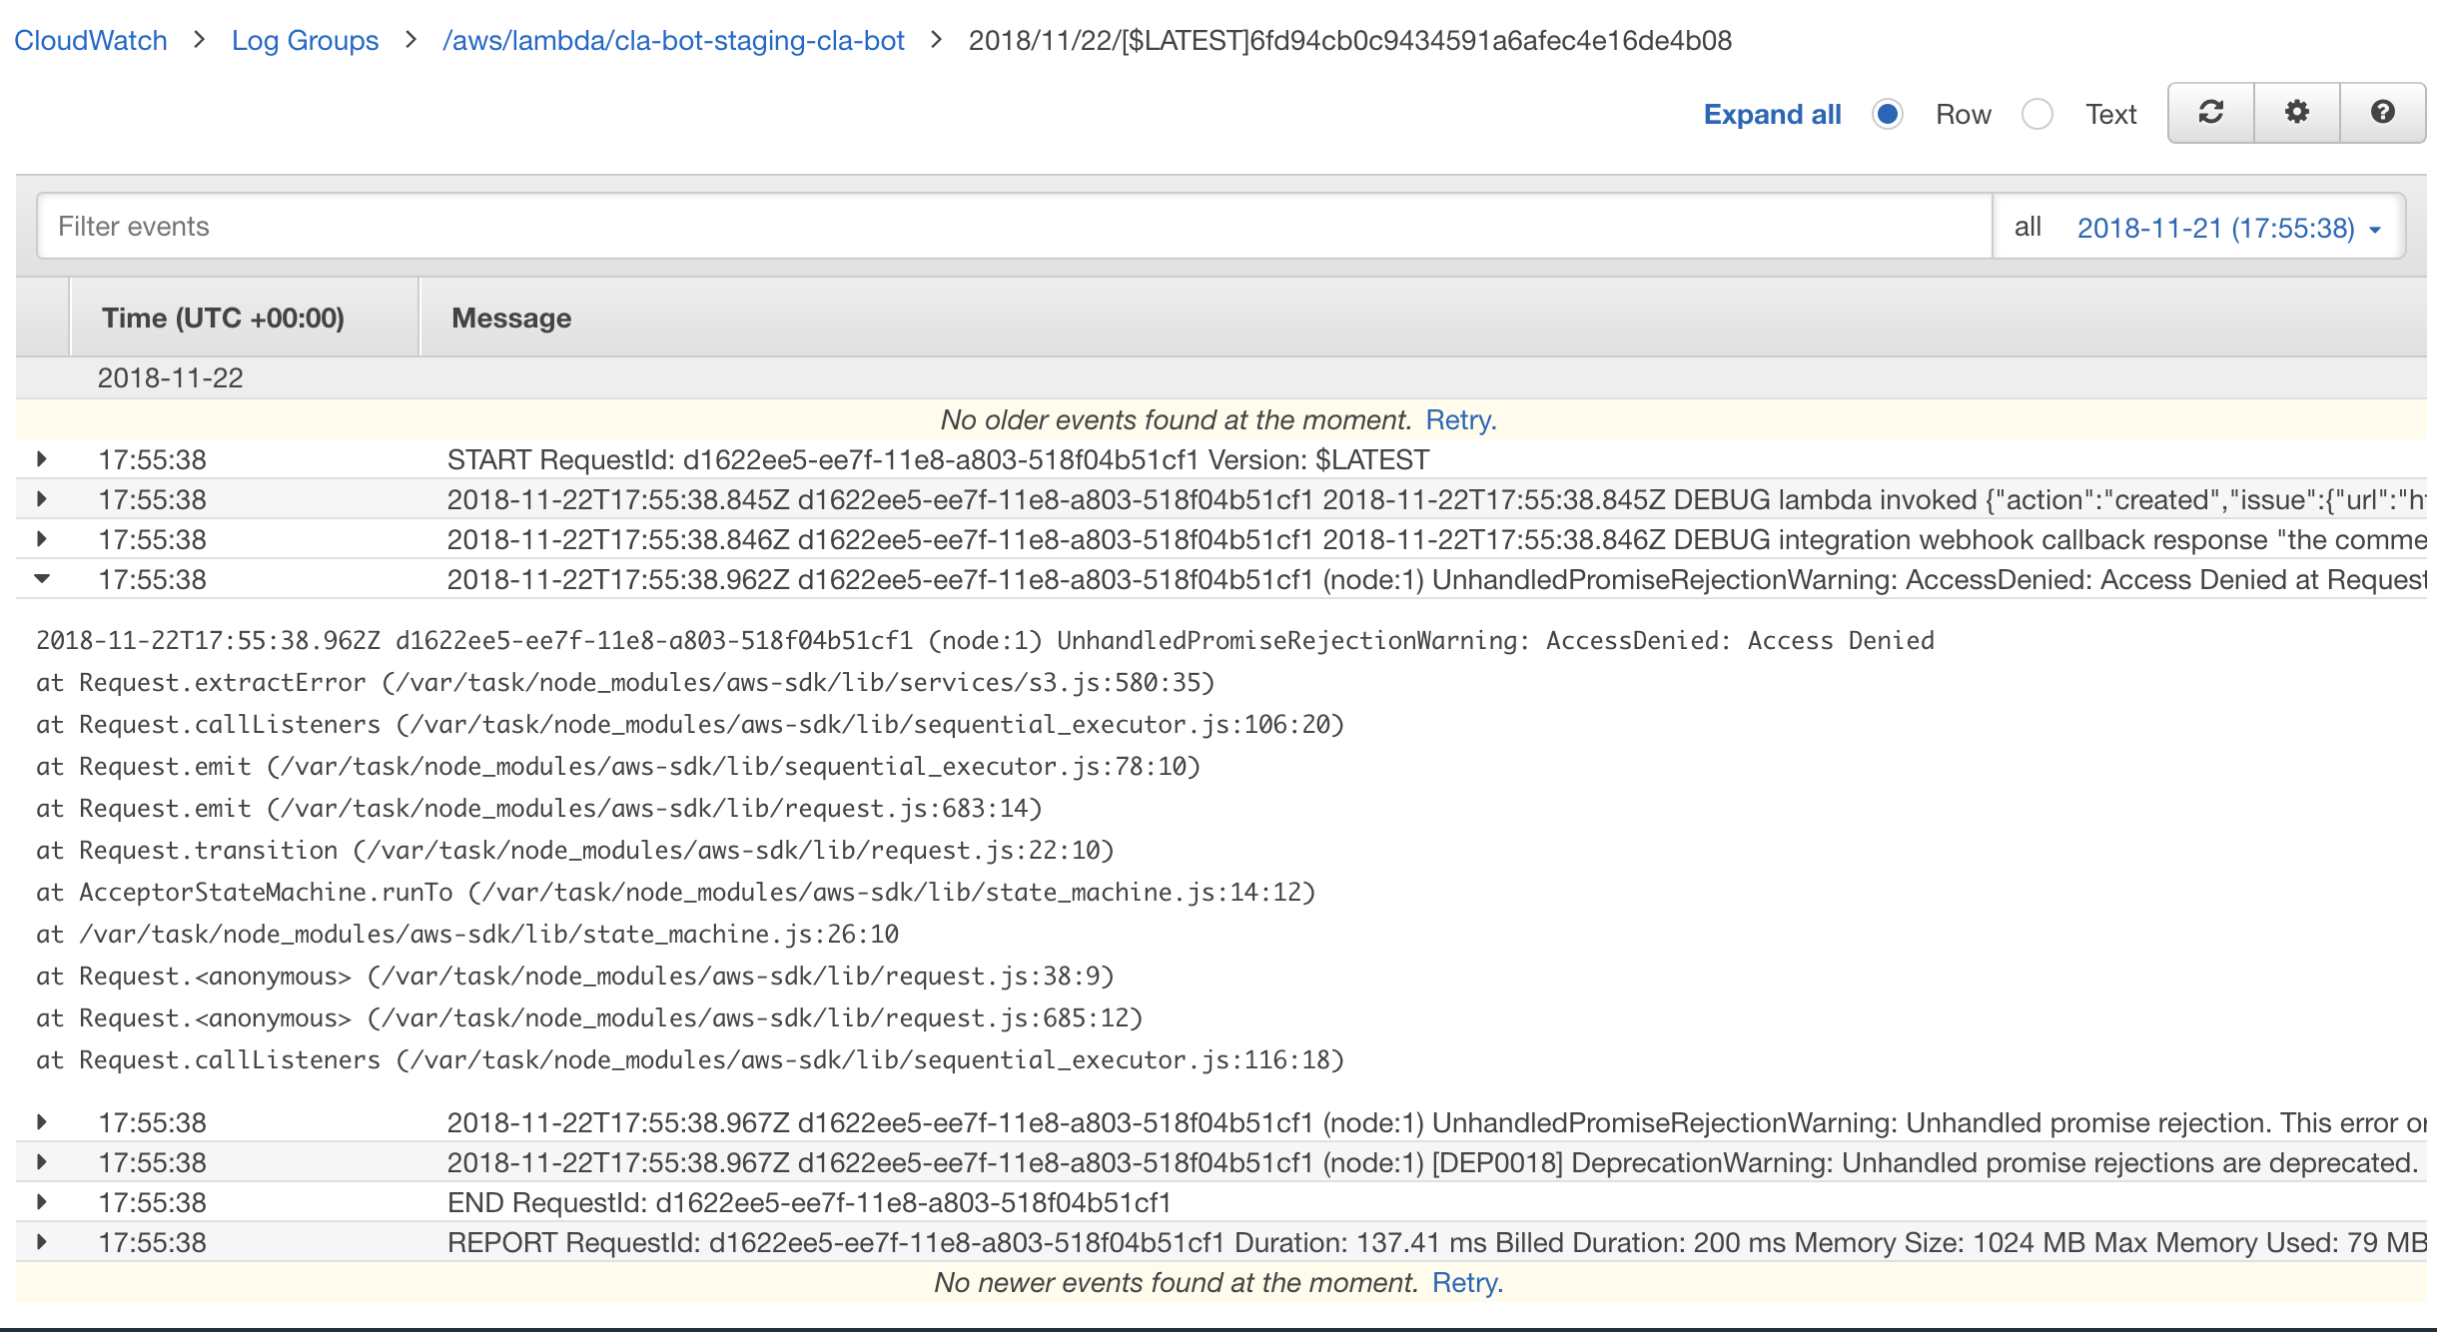Expand the integration webhook callback response row

tap(42, 539)
